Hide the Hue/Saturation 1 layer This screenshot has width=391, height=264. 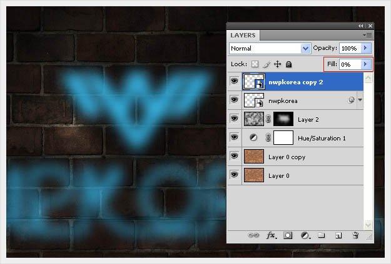[x=234, y=137]
